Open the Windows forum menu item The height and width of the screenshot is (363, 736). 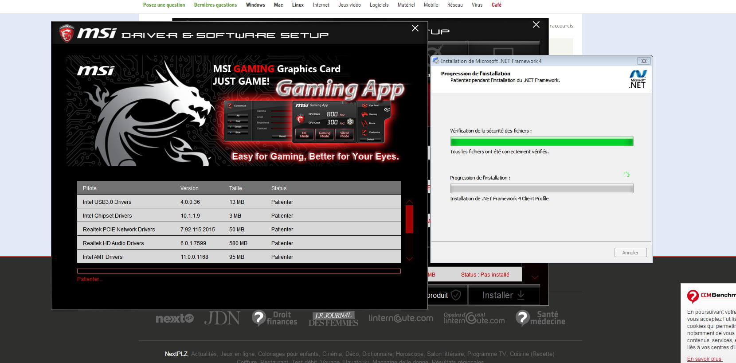[x=255, y=5]
